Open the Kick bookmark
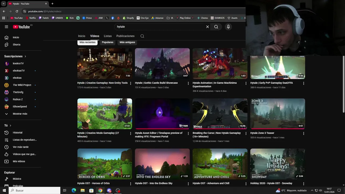The height and width of the screenshot is (194, 345). pyautogui.click(x=70, y=18)
